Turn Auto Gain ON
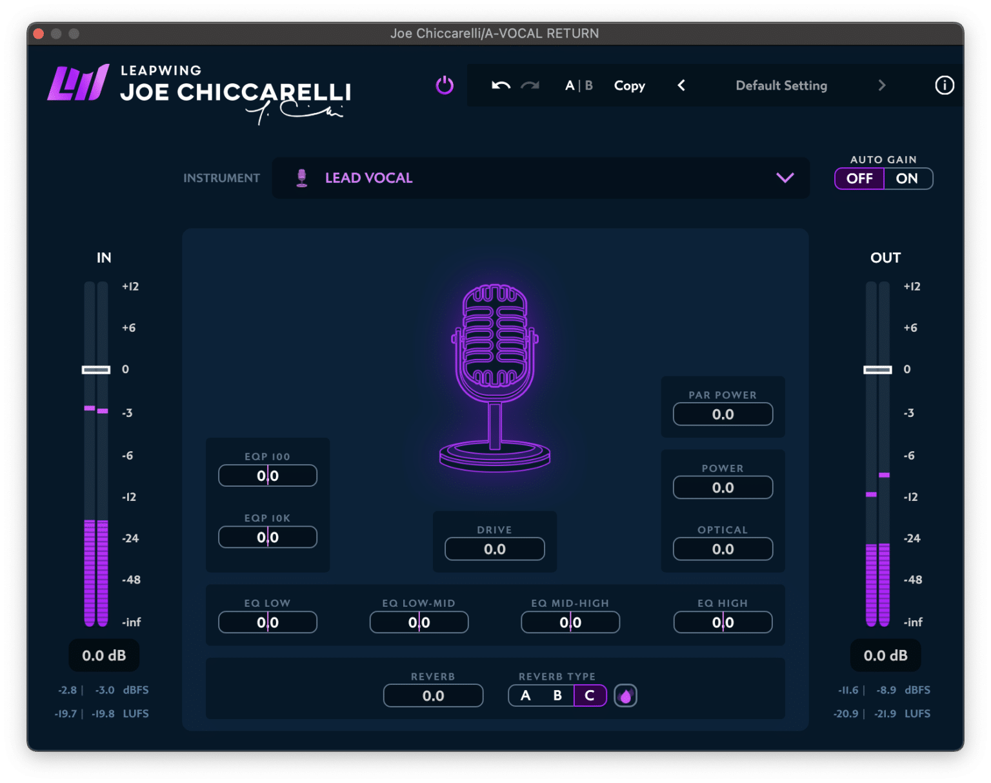 click(908, 178)
